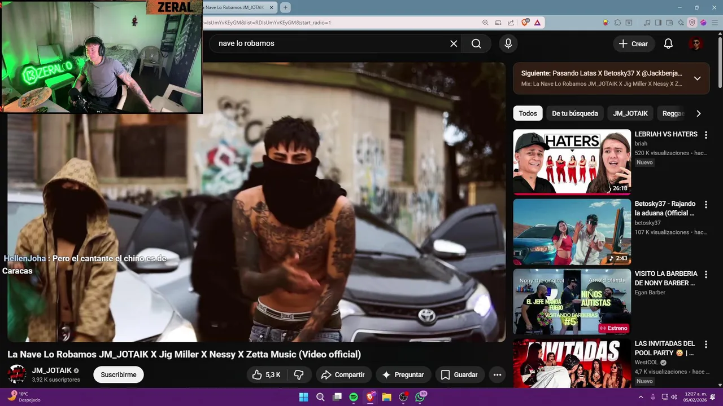
Task: Open the weather widget in taskbar
Action: point(23,397)
